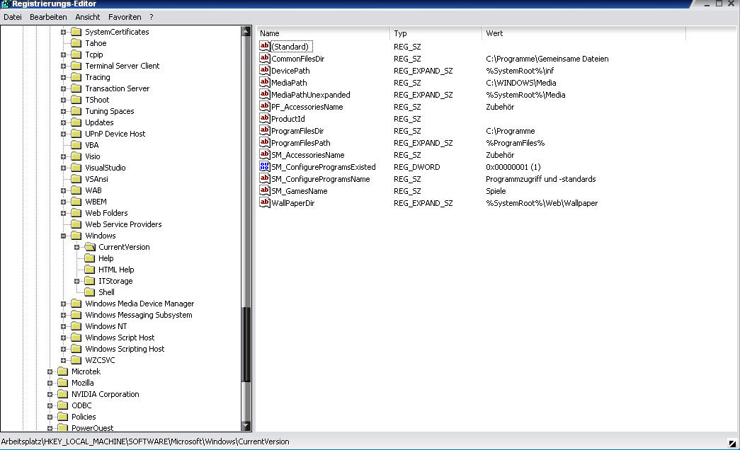Viewport: 740px width, 450px height.
Task: Select the UPnP Device Host key
Action: pos(115,134)
